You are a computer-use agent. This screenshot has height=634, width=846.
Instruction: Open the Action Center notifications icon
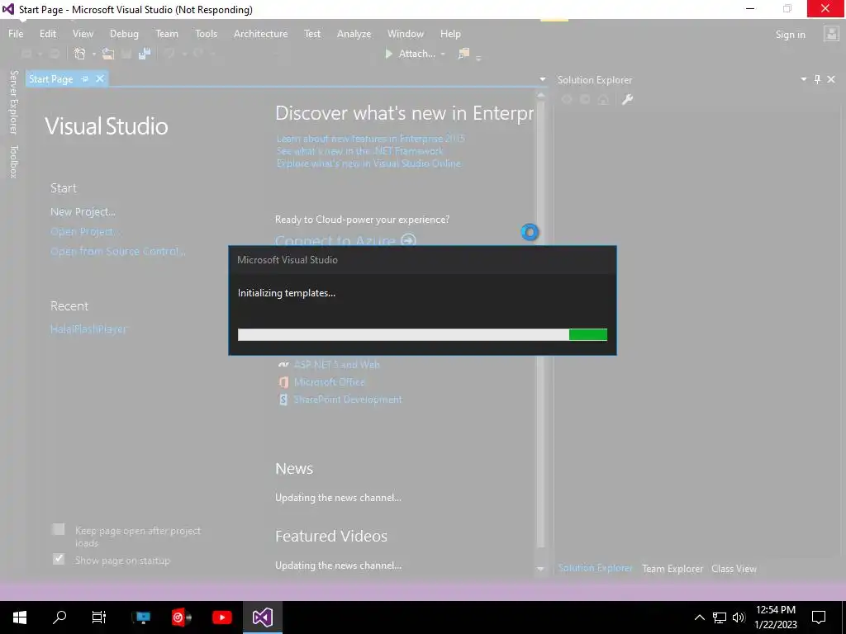click(x=819, y=617)
